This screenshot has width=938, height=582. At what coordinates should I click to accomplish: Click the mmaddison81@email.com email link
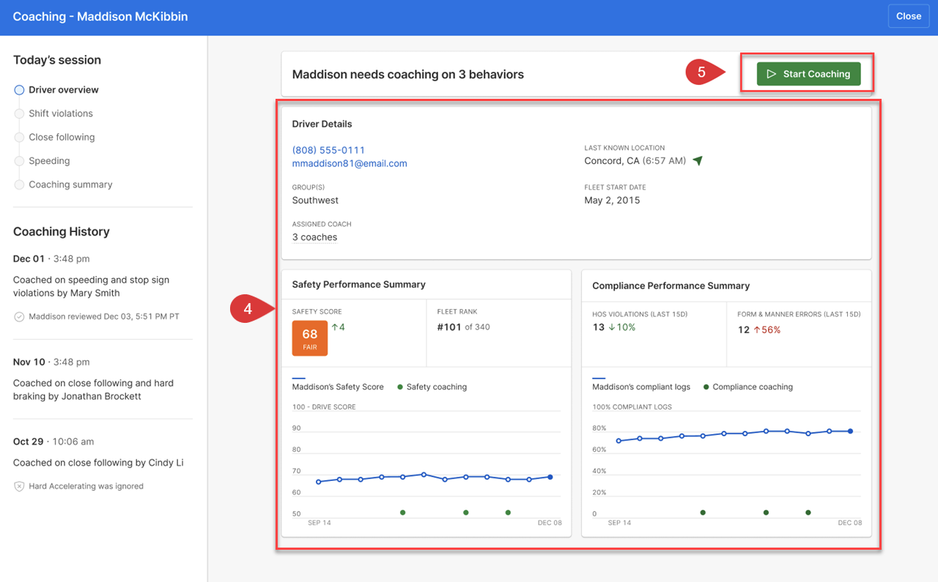(350, 163)
